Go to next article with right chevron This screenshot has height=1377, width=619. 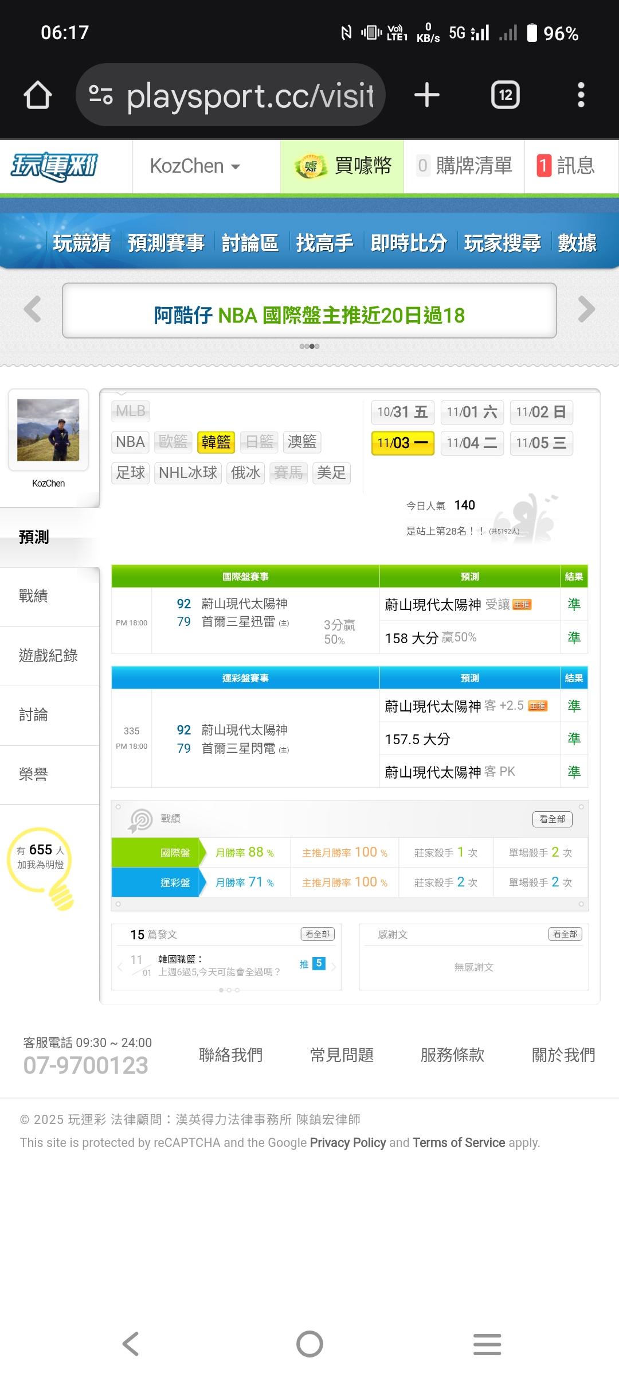click(334, 967)
